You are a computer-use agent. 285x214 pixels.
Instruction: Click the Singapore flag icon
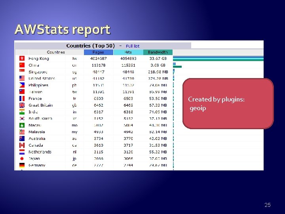coord(22,71)
